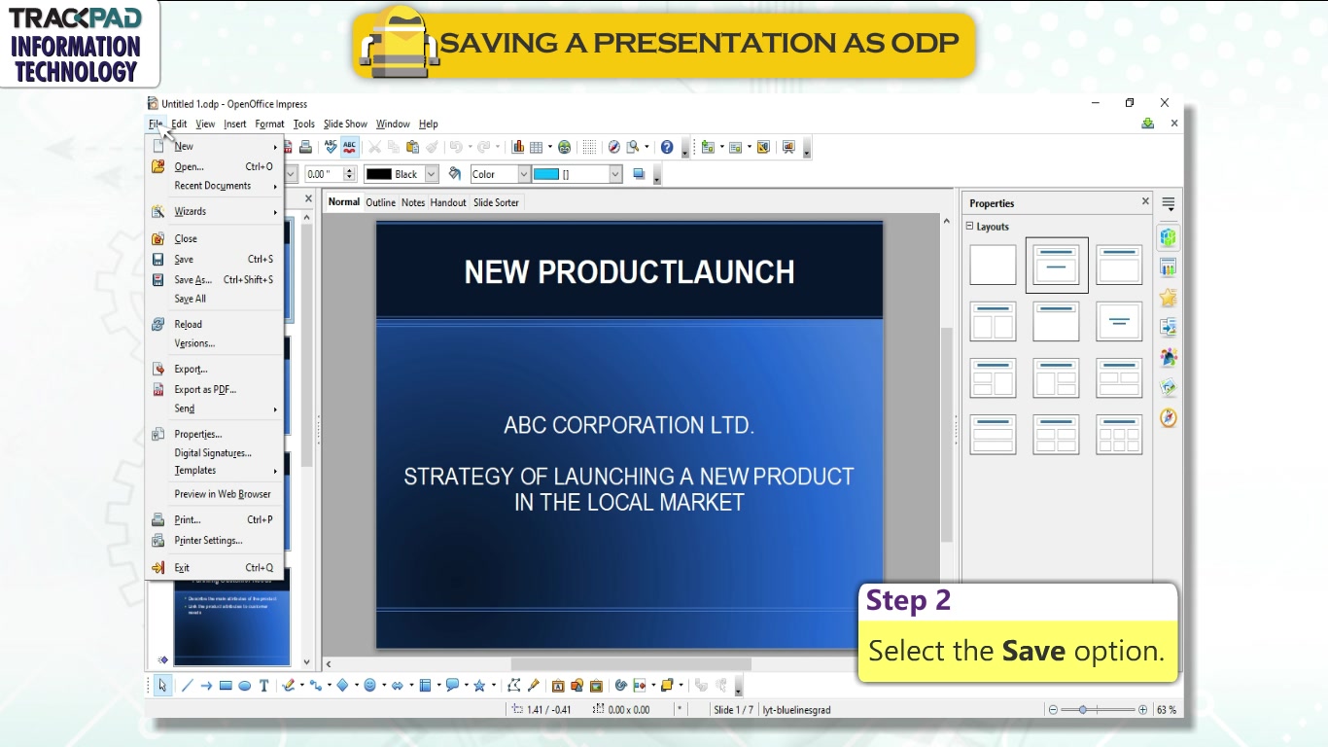Select the Ellipse drawing tool

[245, 686]
